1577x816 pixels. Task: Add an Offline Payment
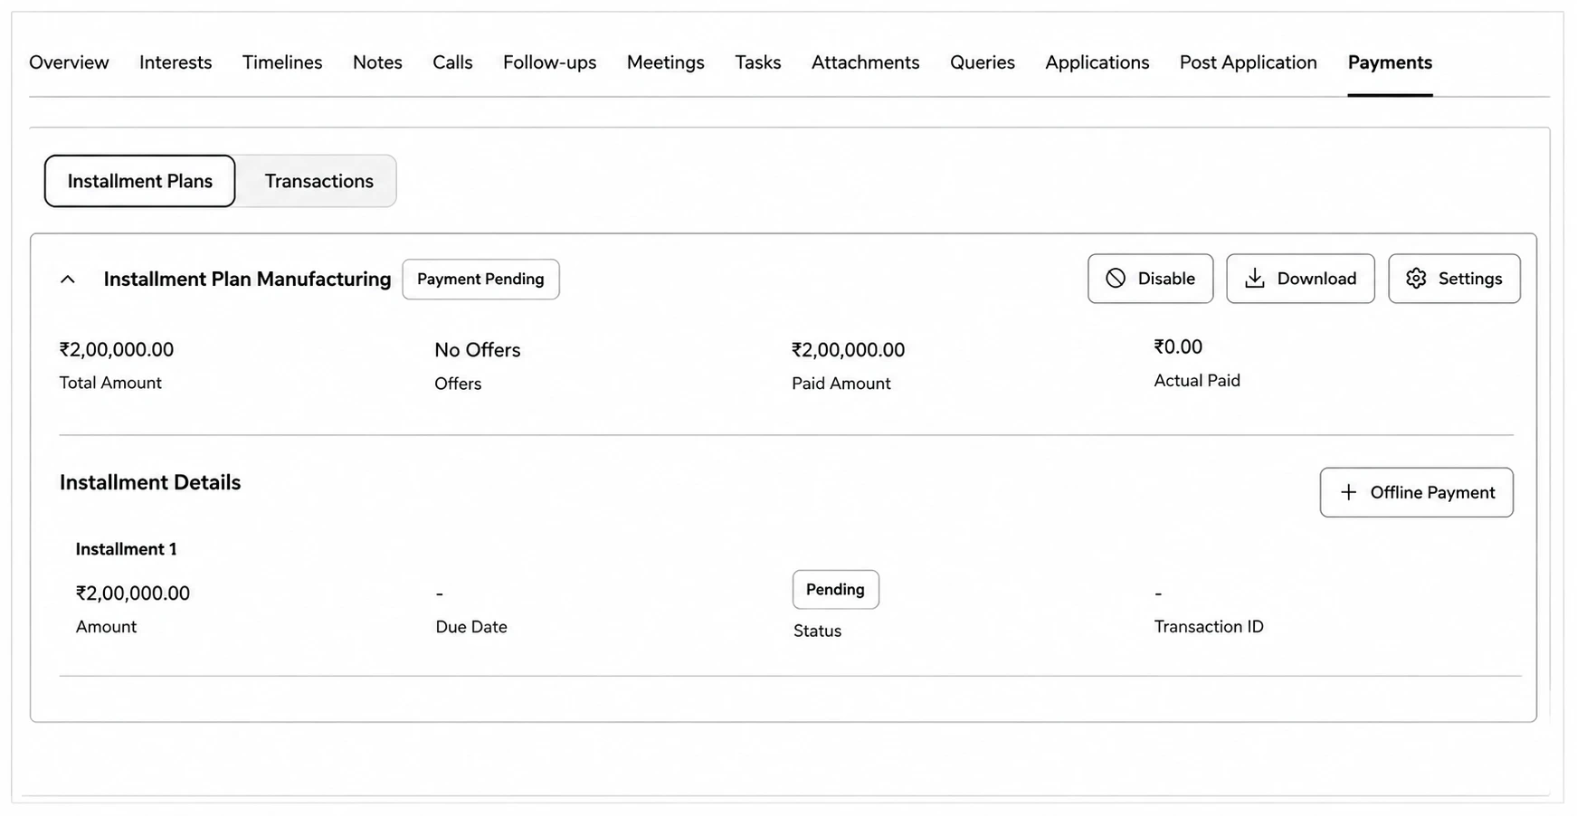1416,492
